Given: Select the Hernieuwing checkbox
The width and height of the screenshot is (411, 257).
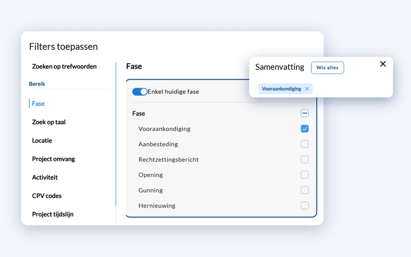Looking at the screenshot, I should click(305, 205).
